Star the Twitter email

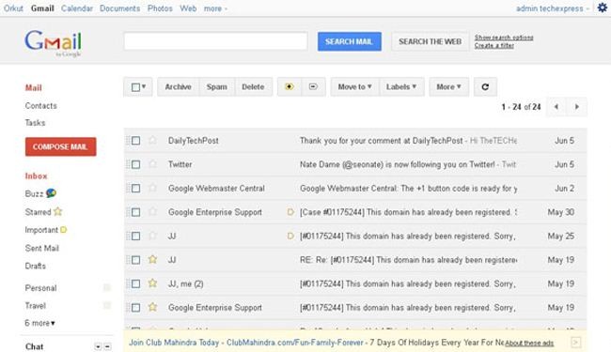click(152, 163)
